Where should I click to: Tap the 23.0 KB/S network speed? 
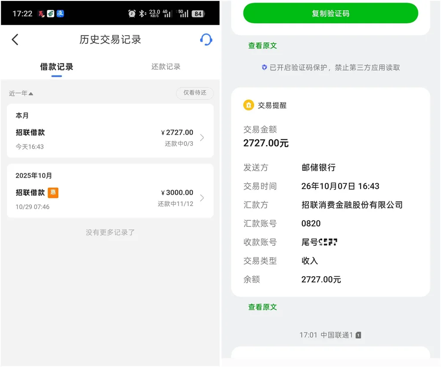coord(155,13)
